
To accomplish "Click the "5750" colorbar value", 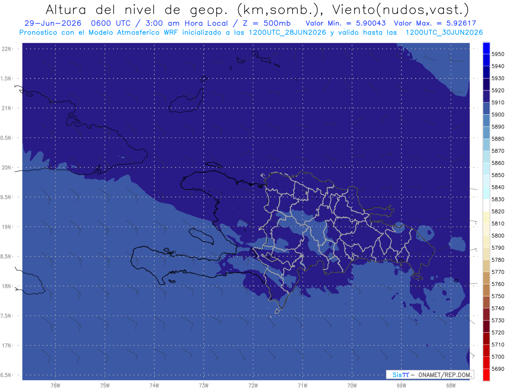I will coord(498,296).
